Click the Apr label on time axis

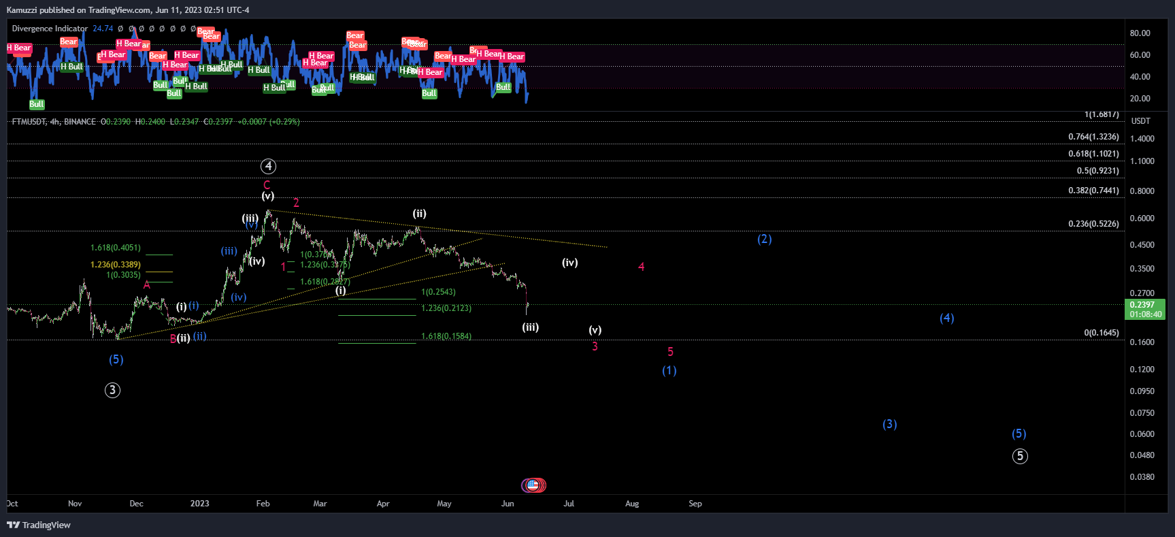(383, 504)
